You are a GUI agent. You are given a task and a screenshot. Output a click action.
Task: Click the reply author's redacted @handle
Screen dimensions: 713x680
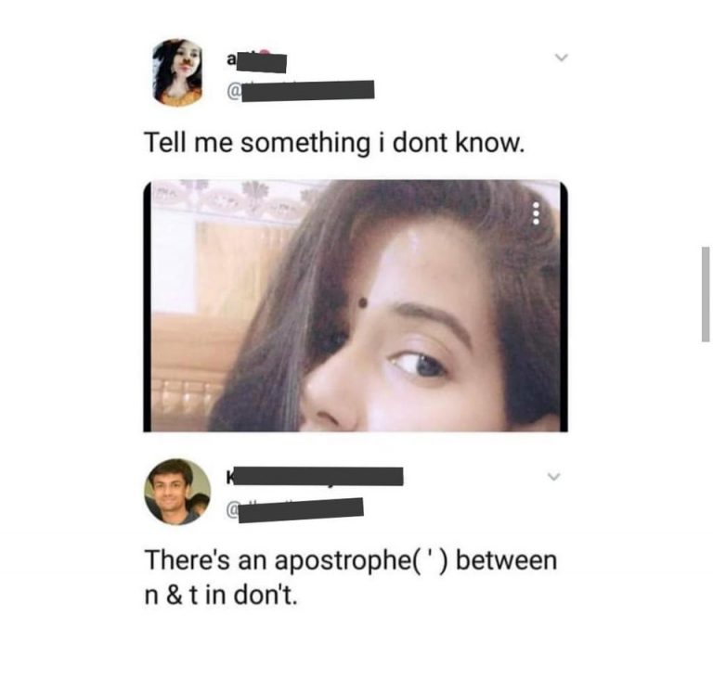[x=294, y=510]
